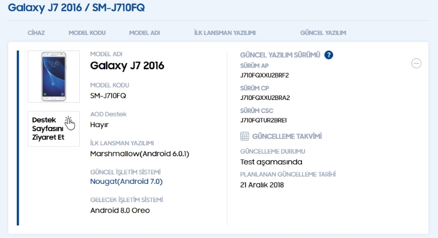Viewport: 438px width, 238px height.
Task: Select the GÜNCEL YAZILIM column header
Action: point(323,33)
